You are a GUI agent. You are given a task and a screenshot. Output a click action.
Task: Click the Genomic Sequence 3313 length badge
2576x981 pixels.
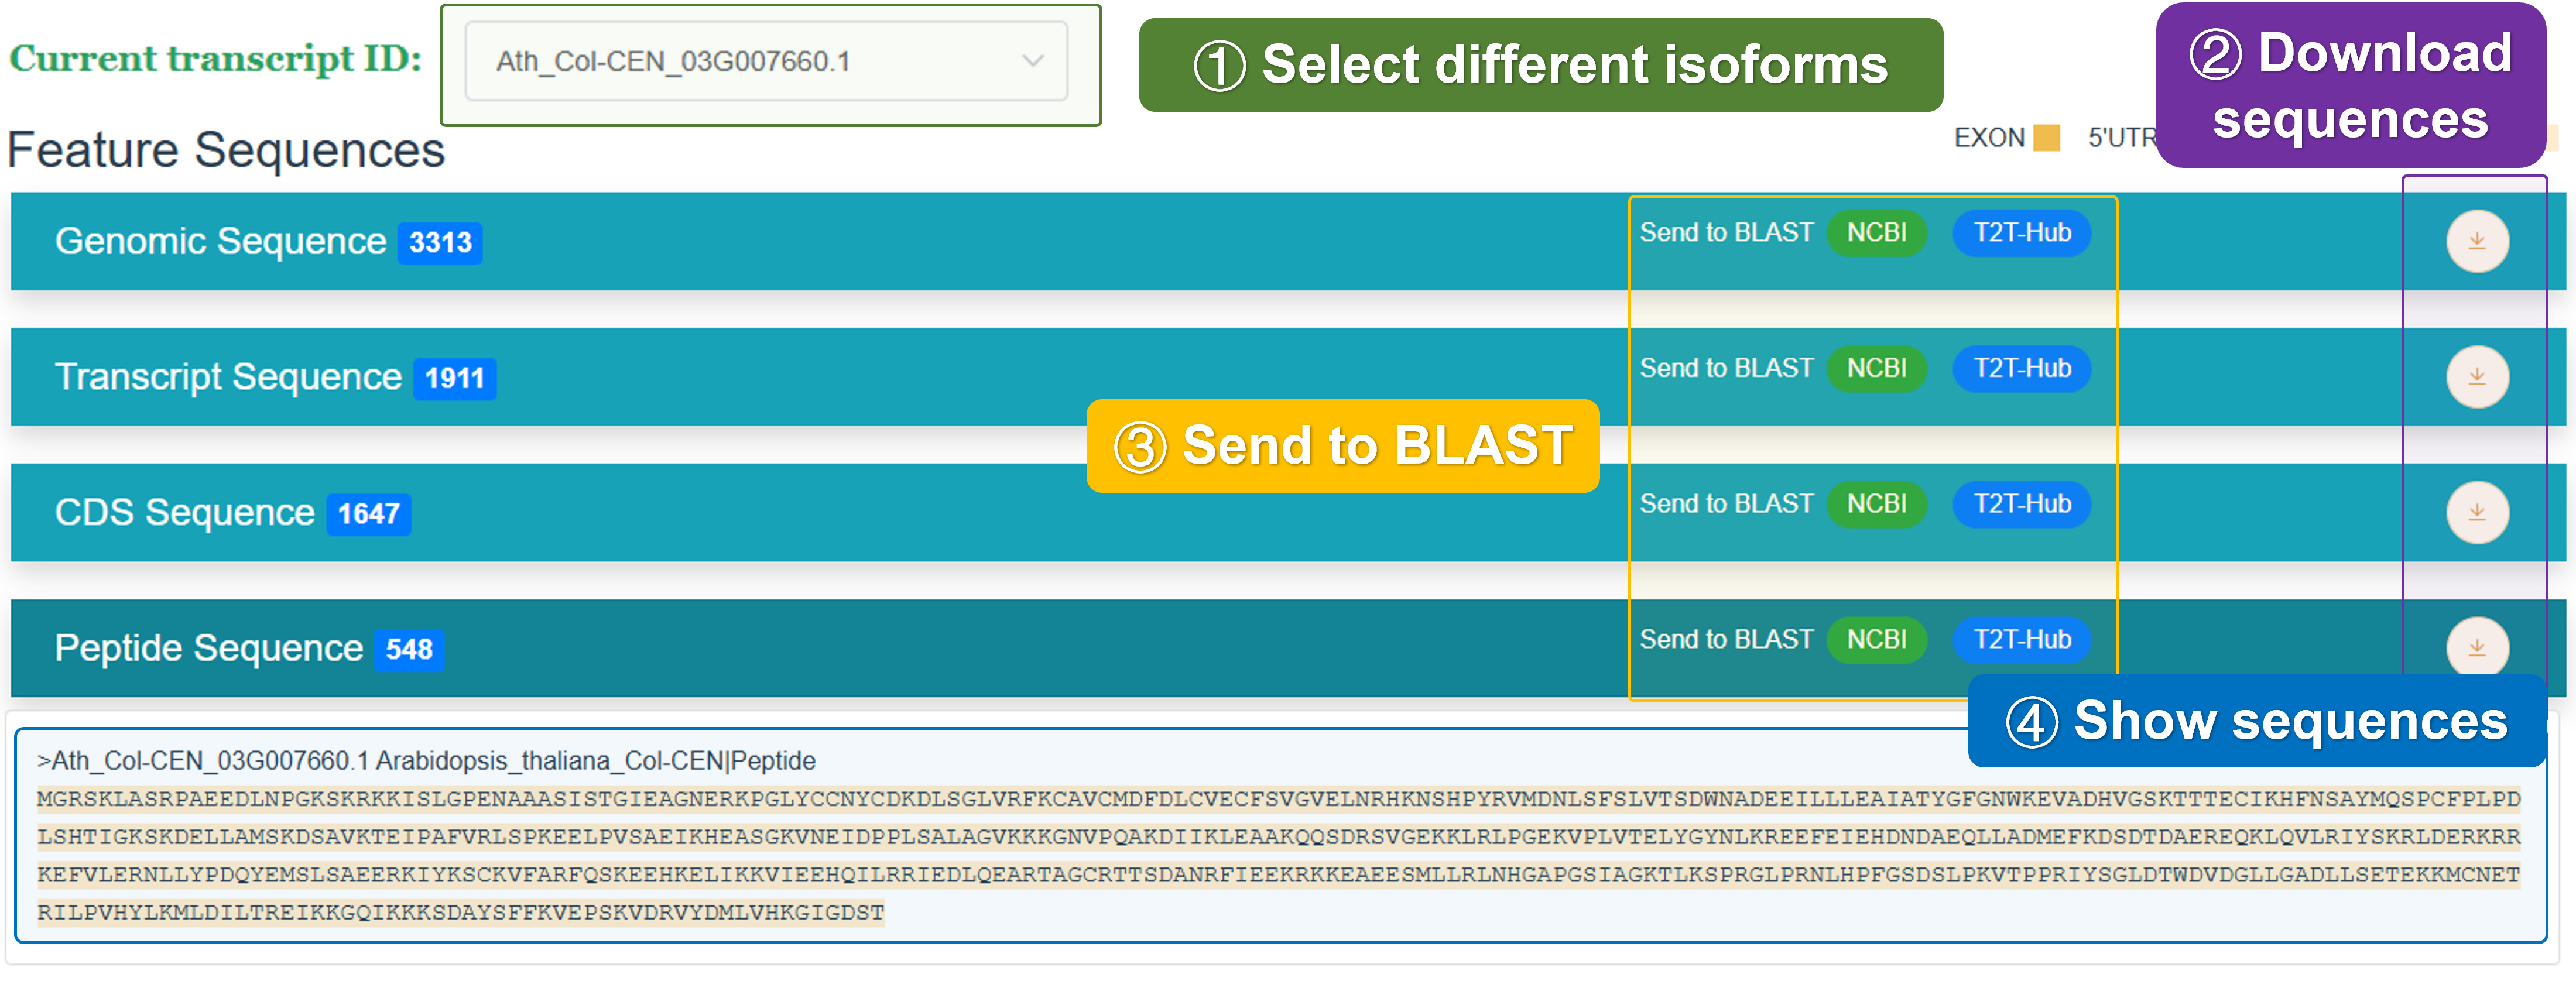click(440, 243)
